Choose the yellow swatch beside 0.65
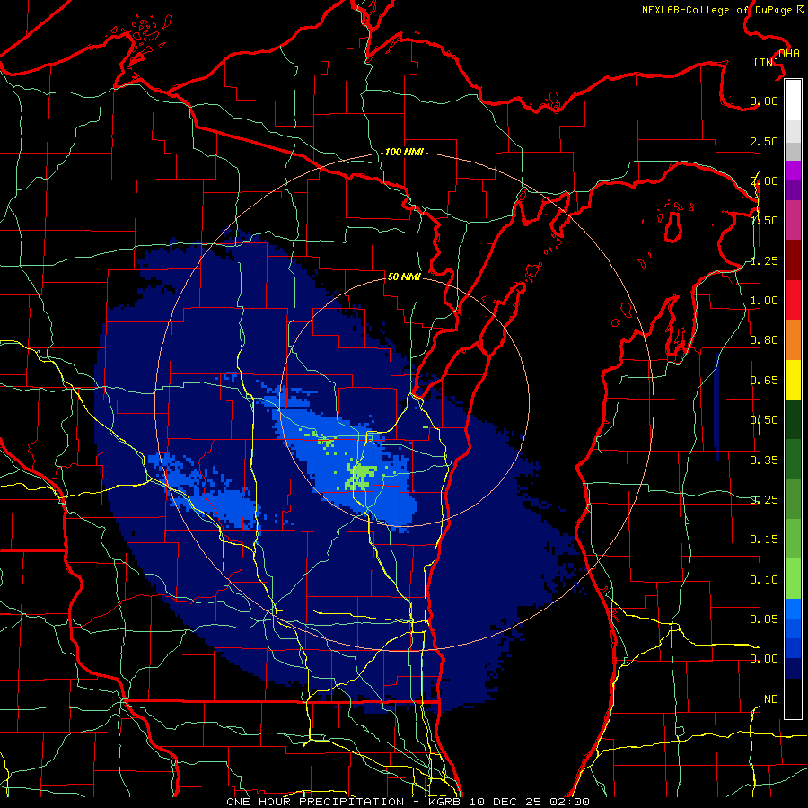Image resolution: width=808 pixels, height=808 pixels. click(x=793, y=381)
